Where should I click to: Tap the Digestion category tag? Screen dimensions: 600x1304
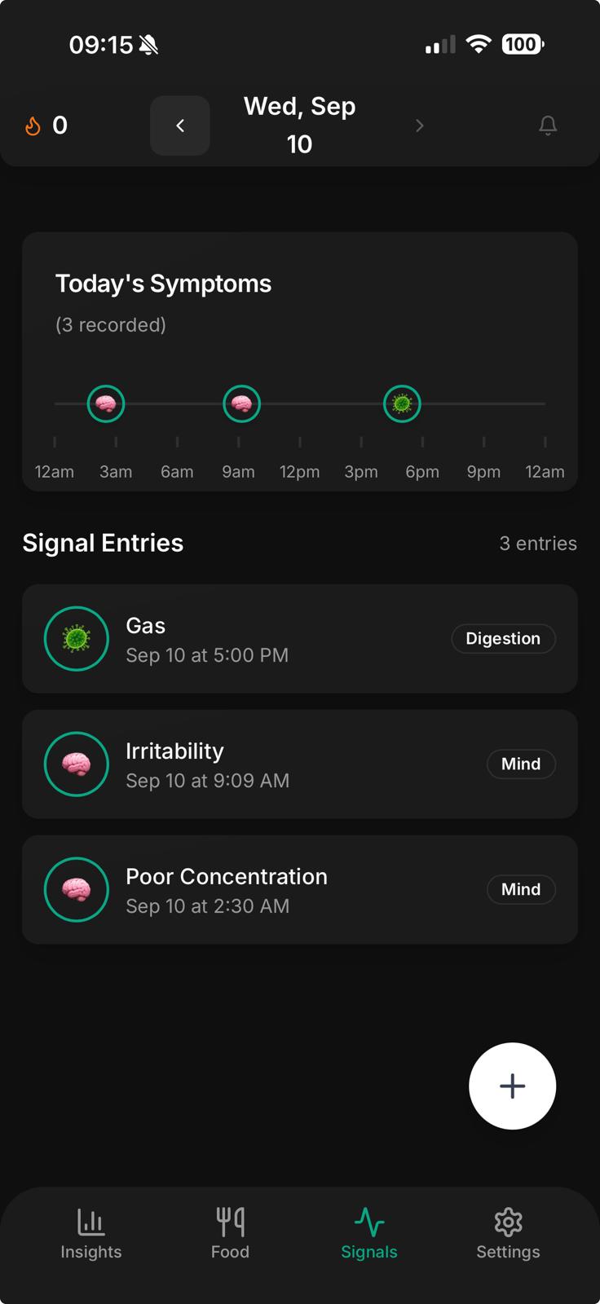click(x=503, y=639)
